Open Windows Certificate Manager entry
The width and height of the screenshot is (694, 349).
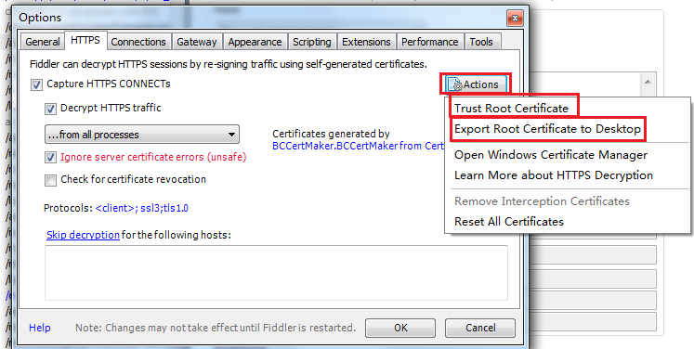(551, 155)
